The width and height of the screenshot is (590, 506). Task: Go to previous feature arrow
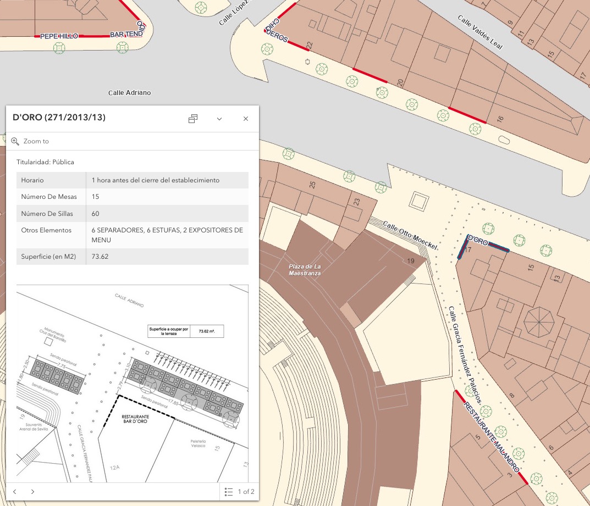[15, 491]
